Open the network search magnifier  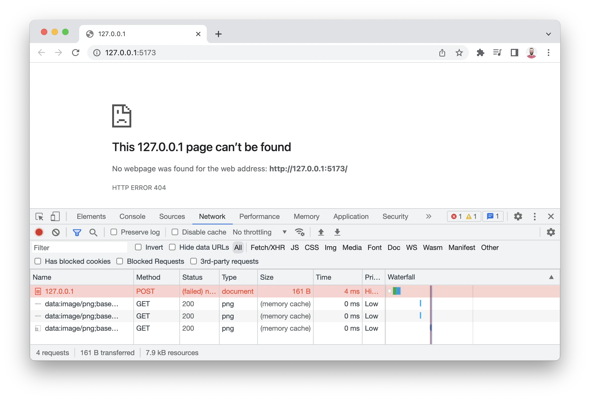click(93, 232)
